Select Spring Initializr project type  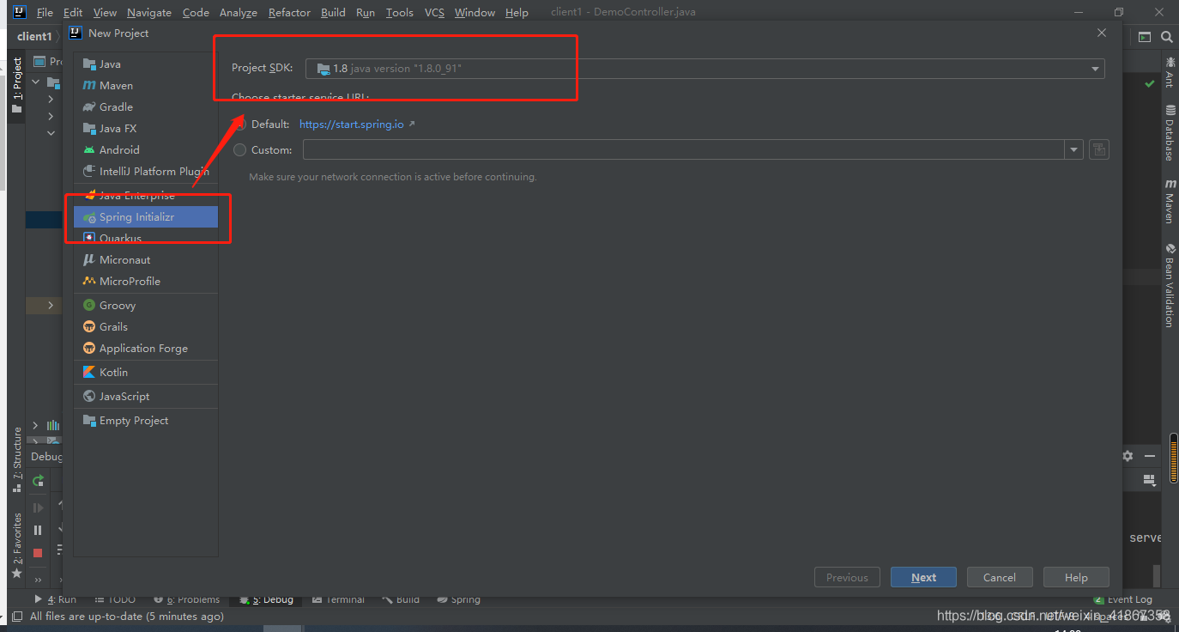pos(146,217)
